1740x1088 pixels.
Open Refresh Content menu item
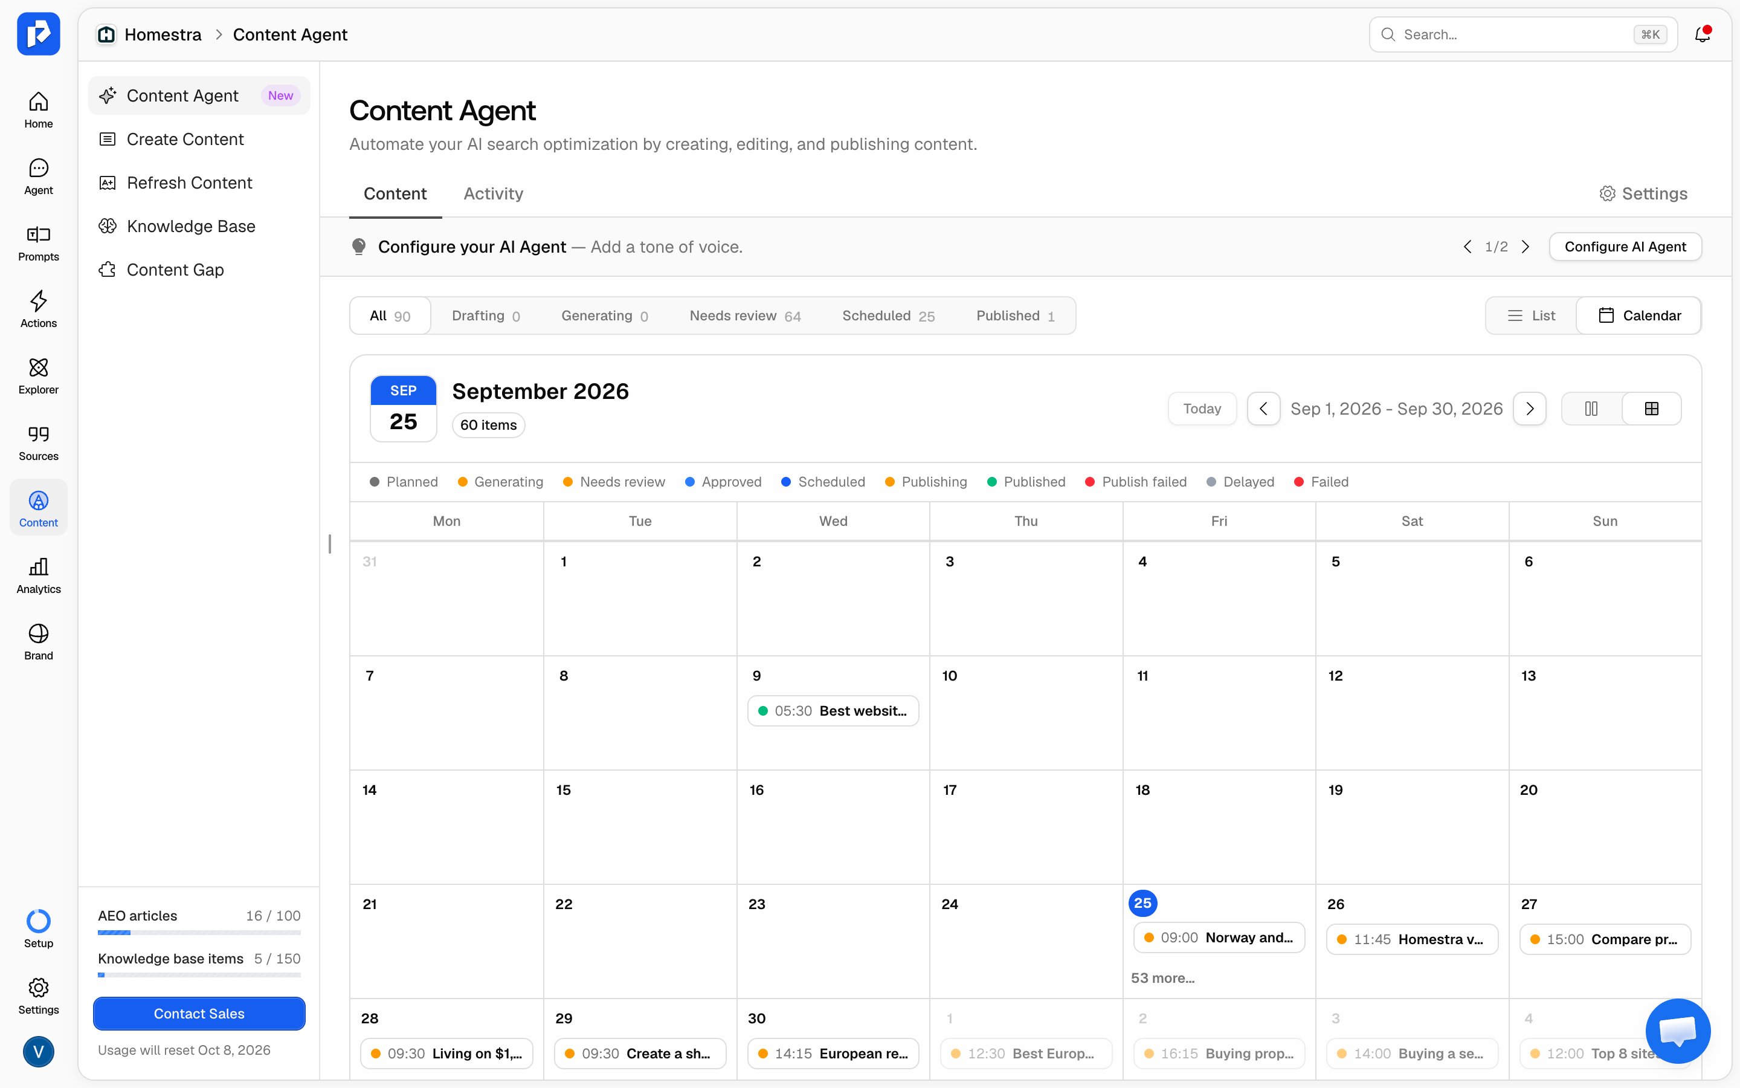pos(198,183)
